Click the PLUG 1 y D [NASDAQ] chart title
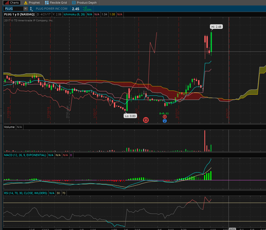 click(19, 14)
